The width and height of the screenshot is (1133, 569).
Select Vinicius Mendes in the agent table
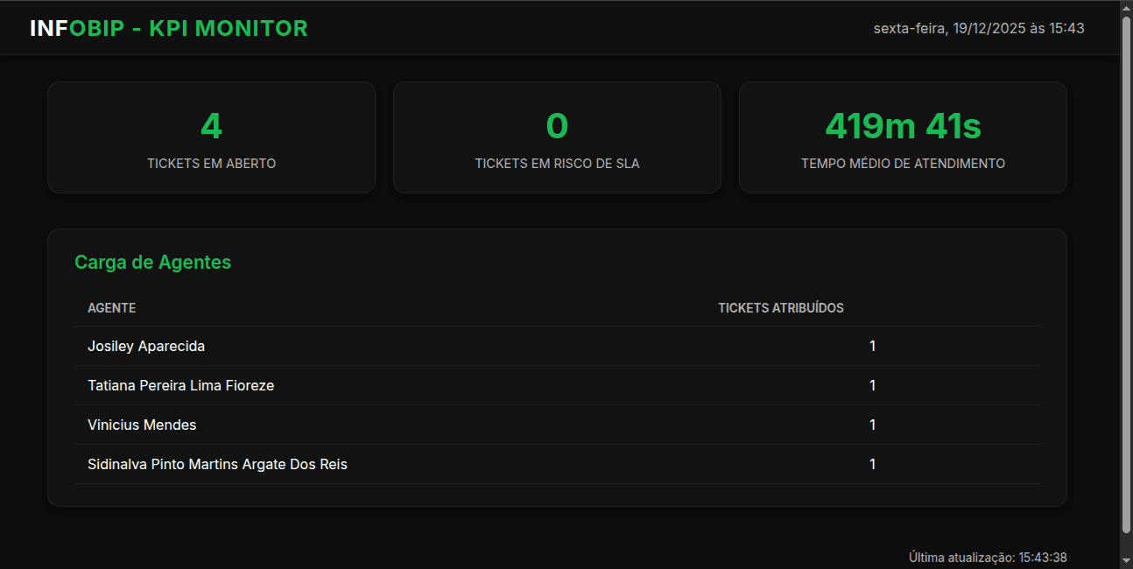pos(350,425)
